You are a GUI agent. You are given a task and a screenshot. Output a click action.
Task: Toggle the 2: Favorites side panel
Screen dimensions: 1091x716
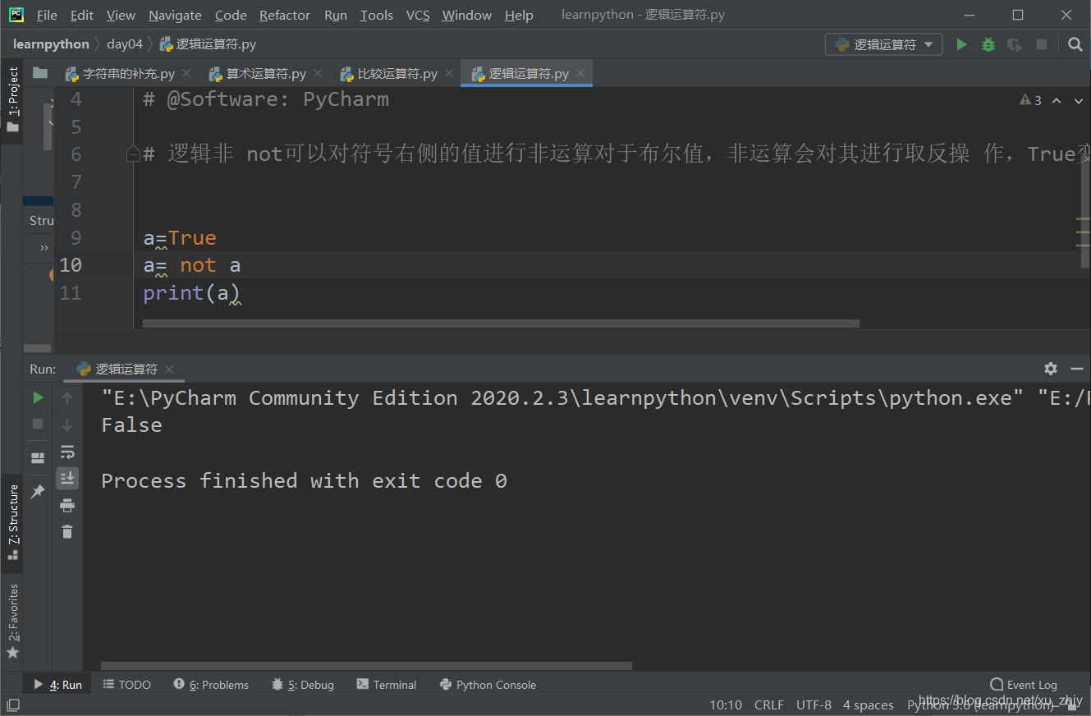tap(12, 622)
